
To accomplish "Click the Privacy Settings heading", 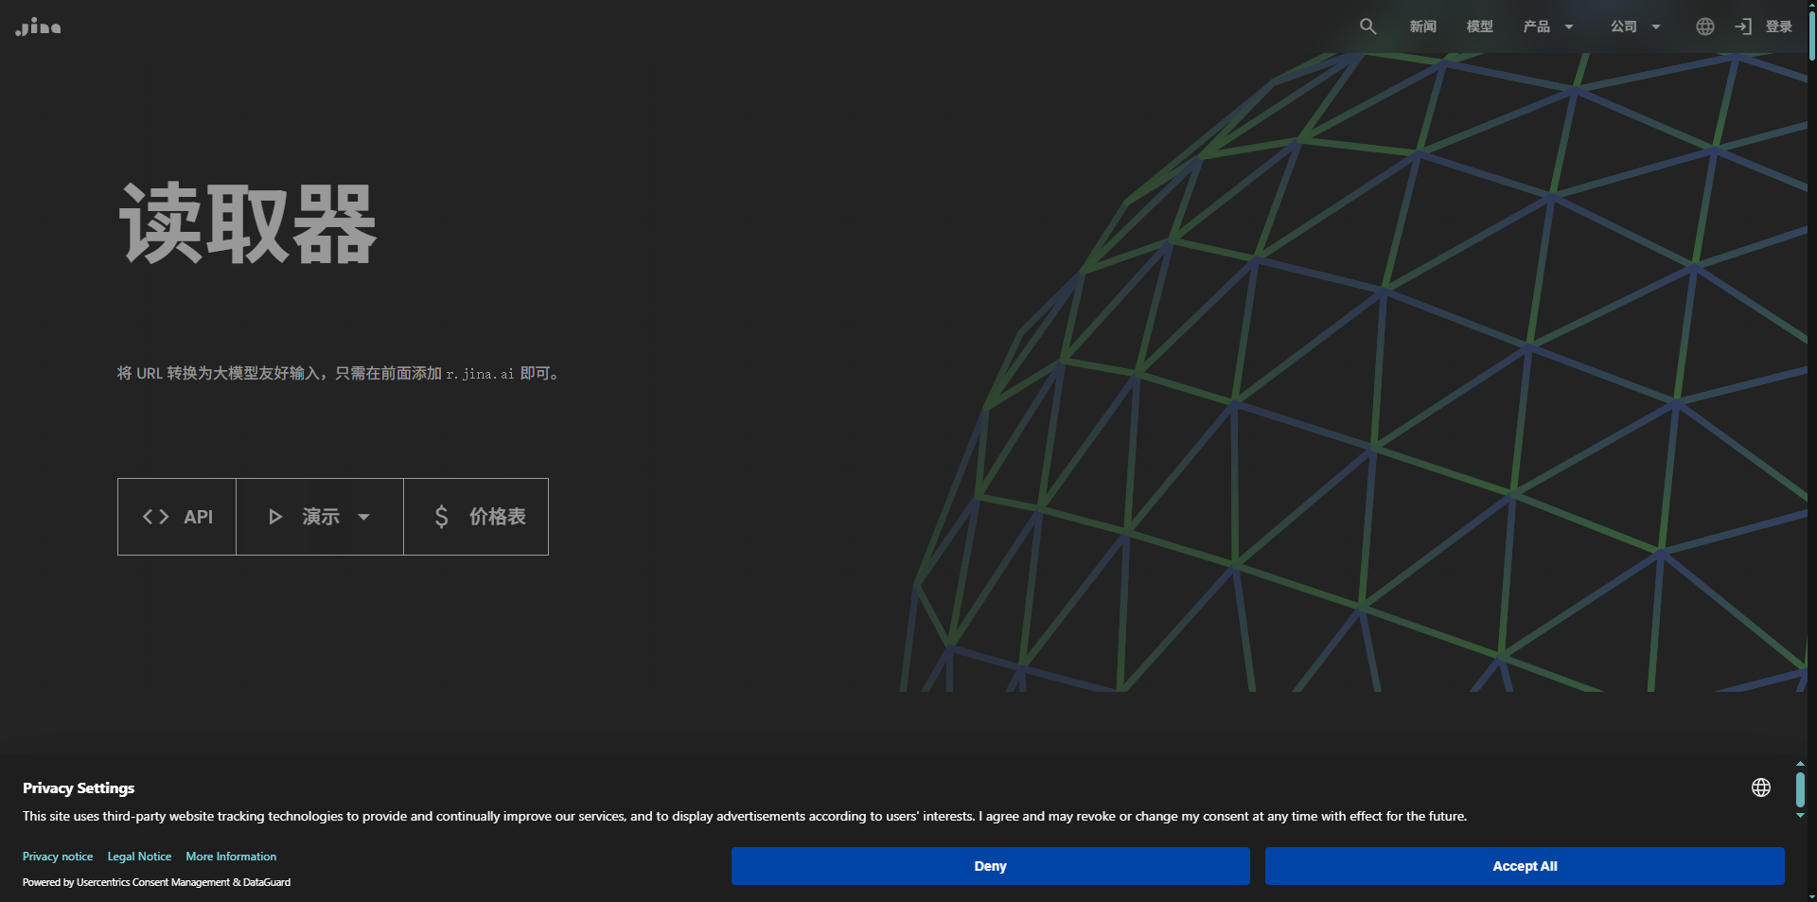I will click(79, 787).
